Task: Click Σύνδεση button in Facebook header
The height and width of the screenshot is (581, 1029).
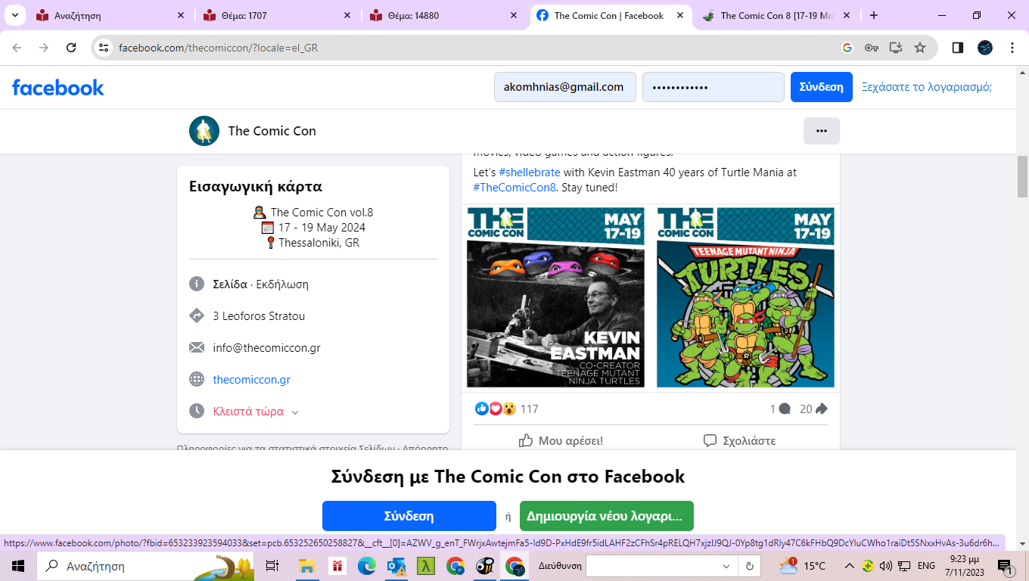Action: tap(822, 87)
